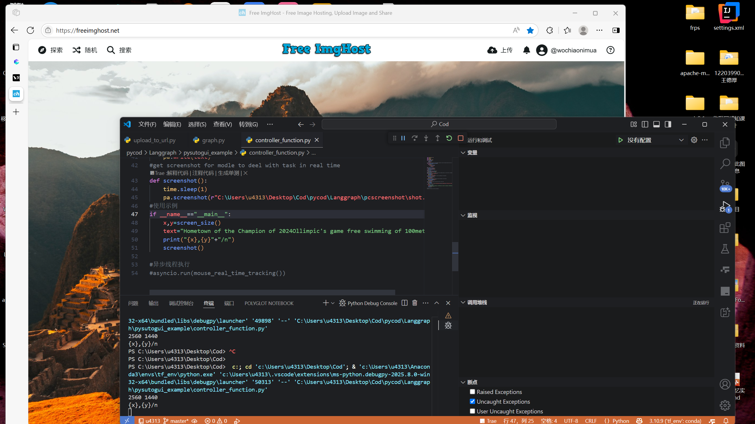This screenshot has height=424, width=755.
Task: Switch to upload_to_url.py tab
Action: [x=154, y=140]
